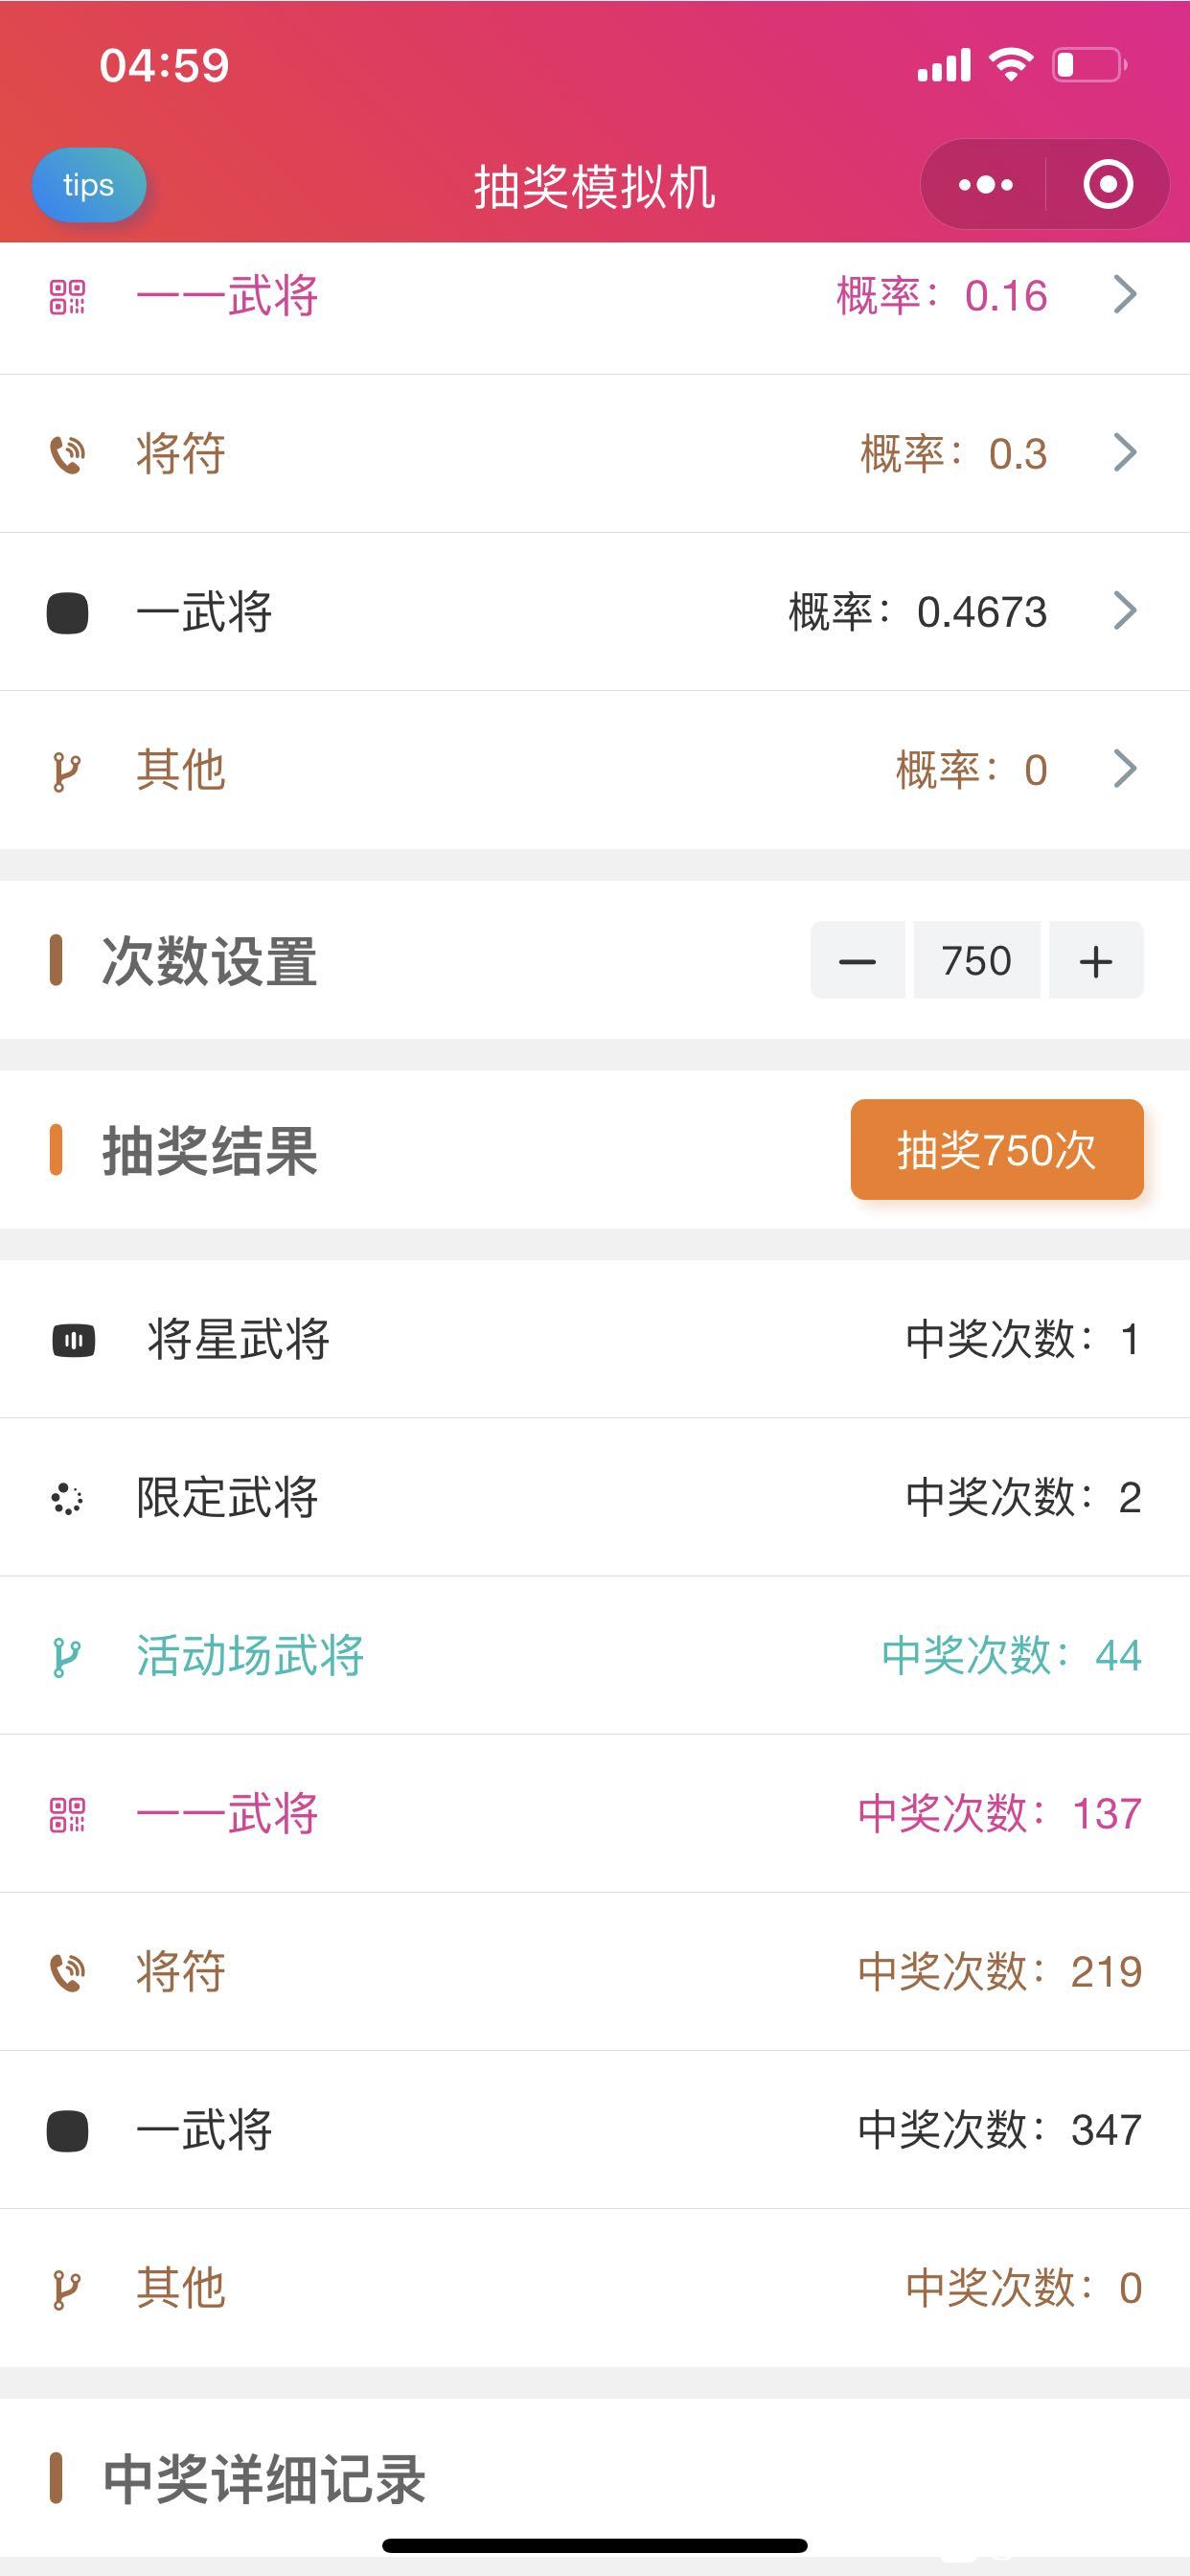Select the 将符 result row with 219 wins

pos(595,1972)
